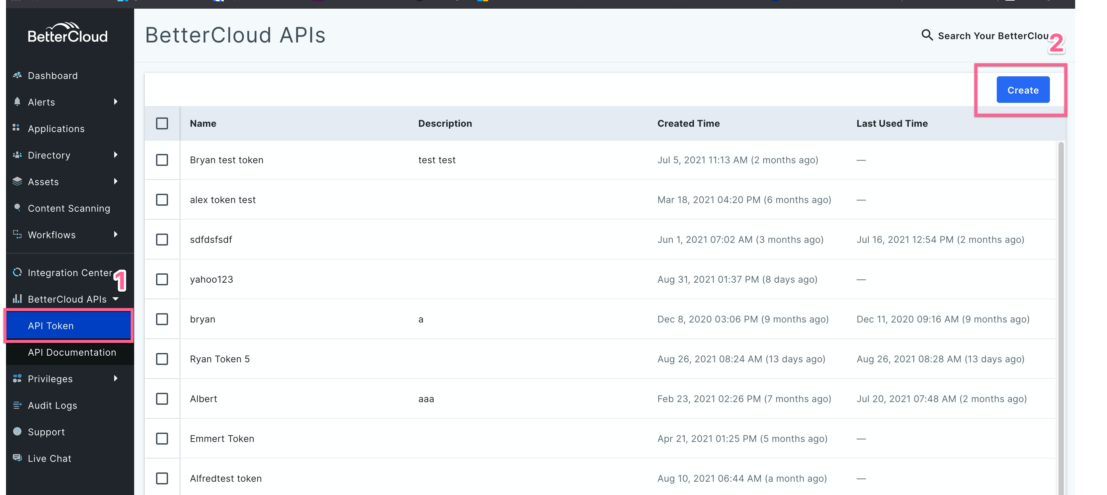Select the Dashboard icon in the sidebar
This screenshot has width=1107, height=495.
17,76
